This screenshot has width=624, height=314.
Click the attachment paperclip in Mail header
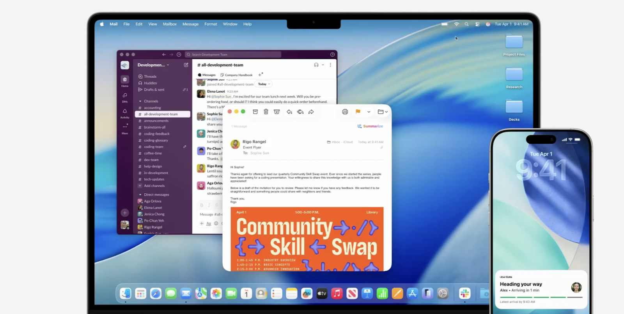coord(382,147)
